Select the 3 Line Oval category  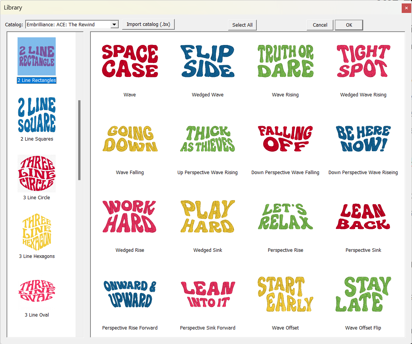coord(37,291)
